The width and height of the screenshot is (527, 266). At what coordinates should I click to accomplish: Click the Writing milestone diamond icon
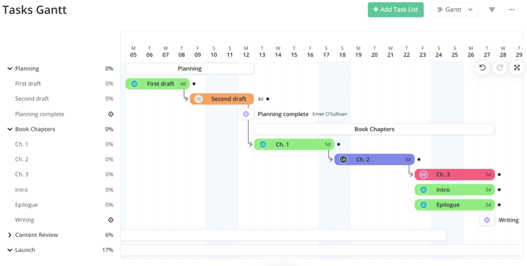pyautogui.click(x=487, y=220)
